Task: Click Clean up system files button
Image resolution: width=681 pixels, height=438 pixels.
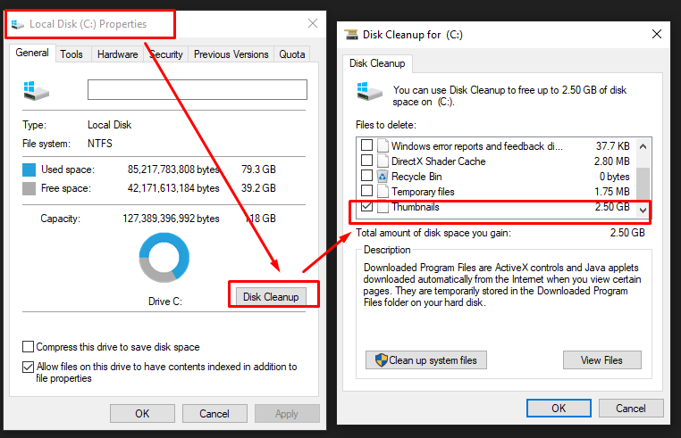Action: pos(426,359)
